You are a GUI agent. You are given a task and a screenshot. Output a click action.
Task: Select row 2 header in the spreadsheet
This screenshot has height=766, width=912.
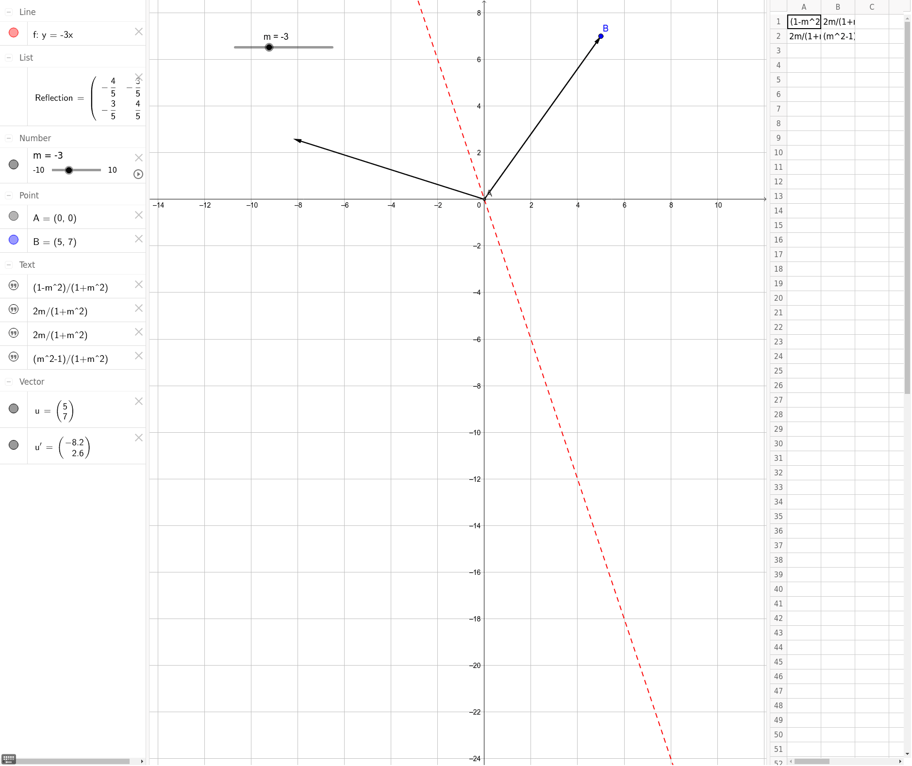[x=778, y=36]
